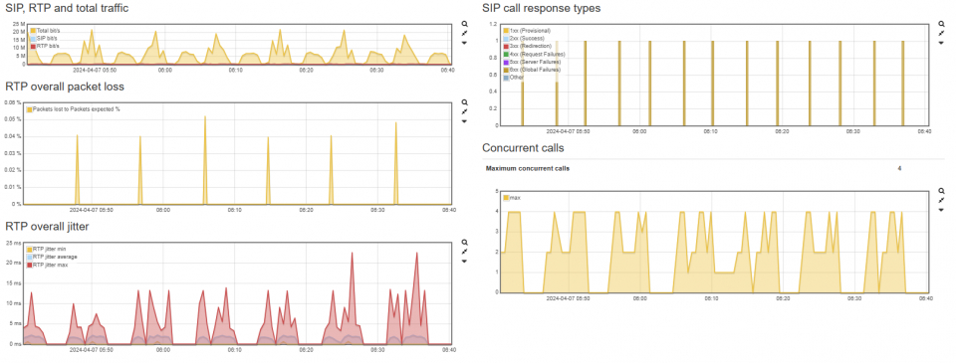Click the max legend label in Concurrent calls
The width and height of the screenshot is (956, 363).
pyautogui.click(x=515, y=197)
